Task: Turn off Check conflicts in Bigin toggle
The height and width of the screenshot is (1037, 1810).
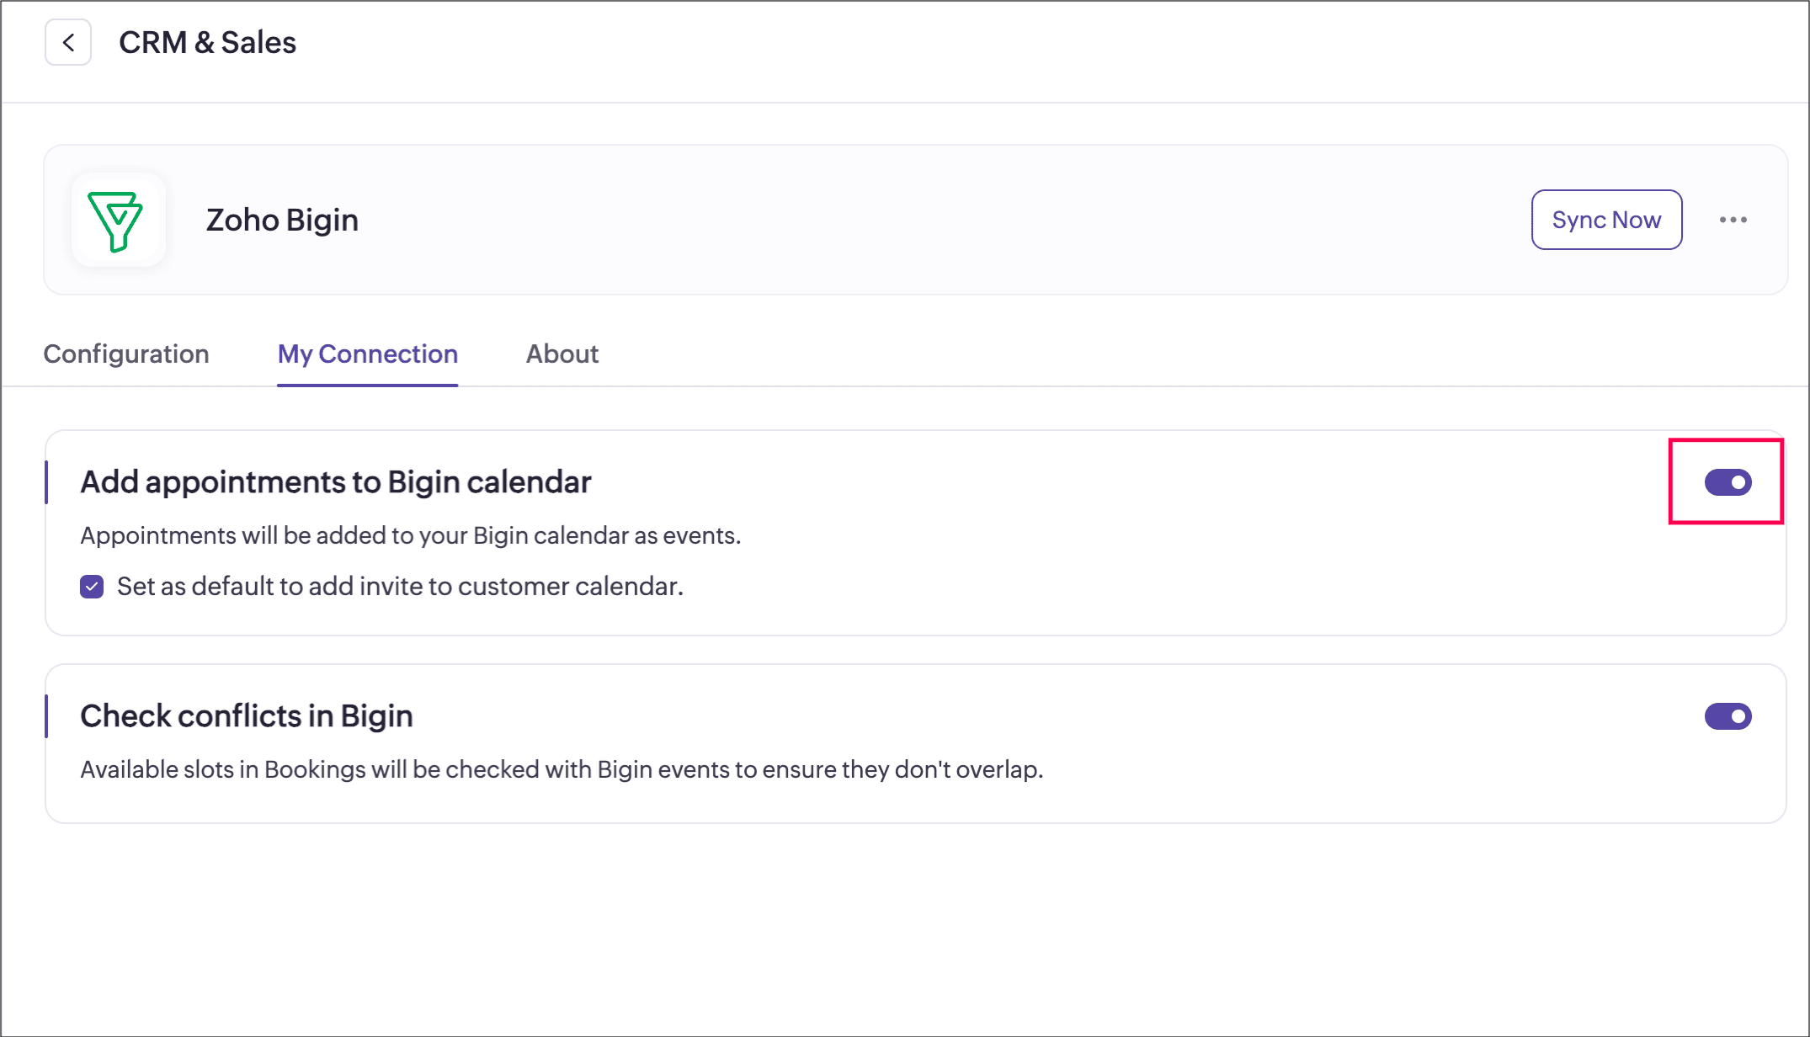Action: point(1727,716)
